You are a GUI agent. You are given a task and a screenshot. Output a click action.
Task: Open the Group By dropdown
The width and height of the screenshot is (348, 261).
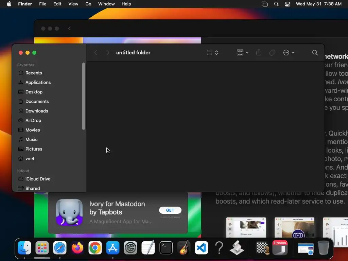coord(242,53)
